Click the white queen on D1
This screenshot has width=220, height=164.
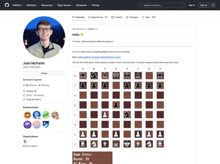click(x=116, y=144)
